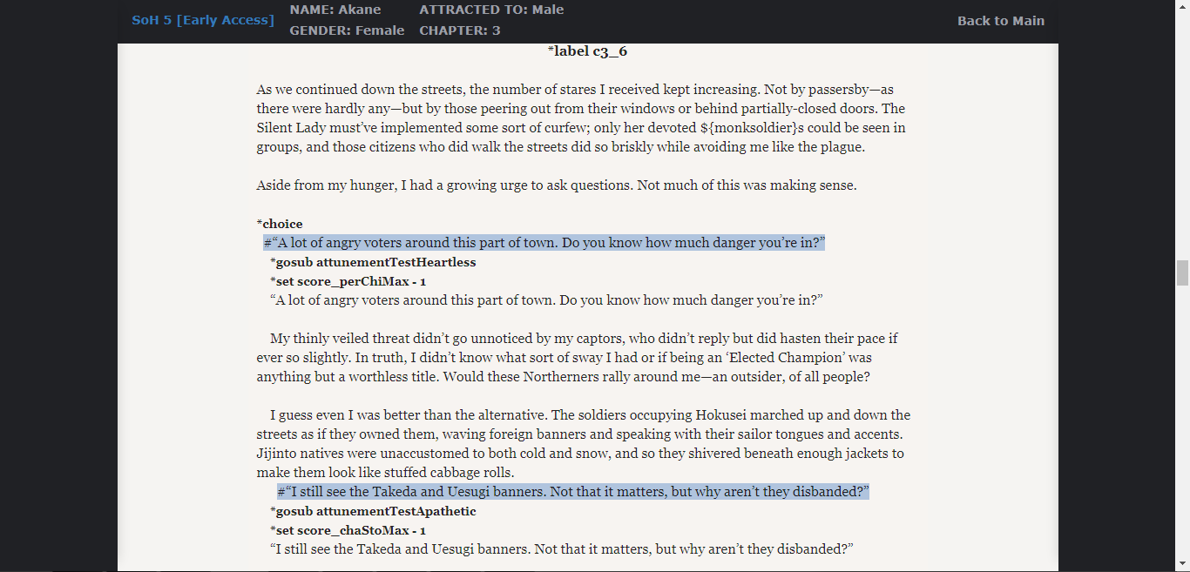
Task: Select the highlighted 'angry voters' choice option
Action: 544,243
